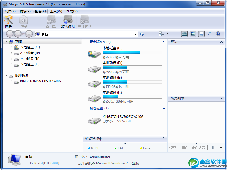
Task: Close the 驱动管理 panel
Action: [164, 139]
